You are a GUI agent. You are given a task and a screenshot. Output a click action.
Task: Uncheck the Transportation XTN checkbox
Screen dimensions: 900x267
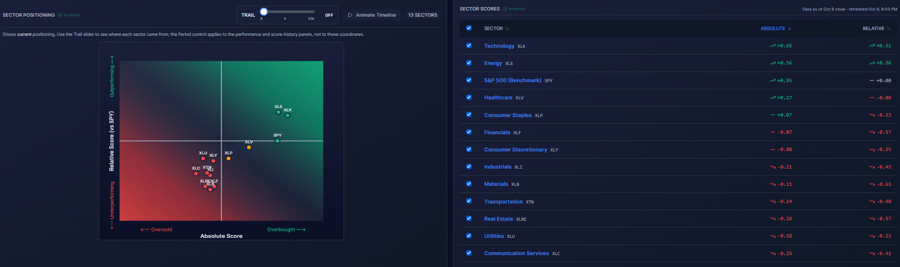click(x=469, y=201)
